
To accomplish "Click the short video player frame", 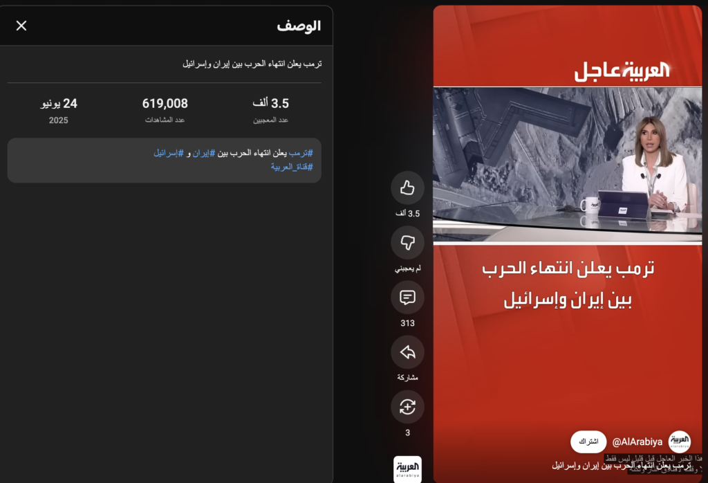I will pyautogui.click(x=568, y=244).
